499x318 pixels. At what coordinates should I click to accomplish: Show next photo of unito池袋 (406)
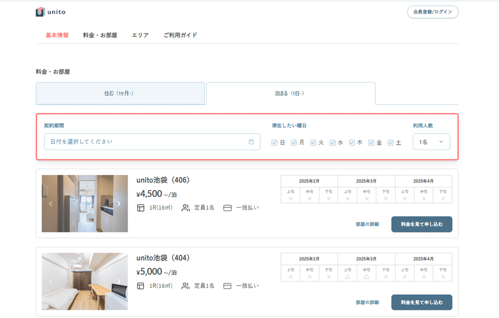[x=119, y=204]
